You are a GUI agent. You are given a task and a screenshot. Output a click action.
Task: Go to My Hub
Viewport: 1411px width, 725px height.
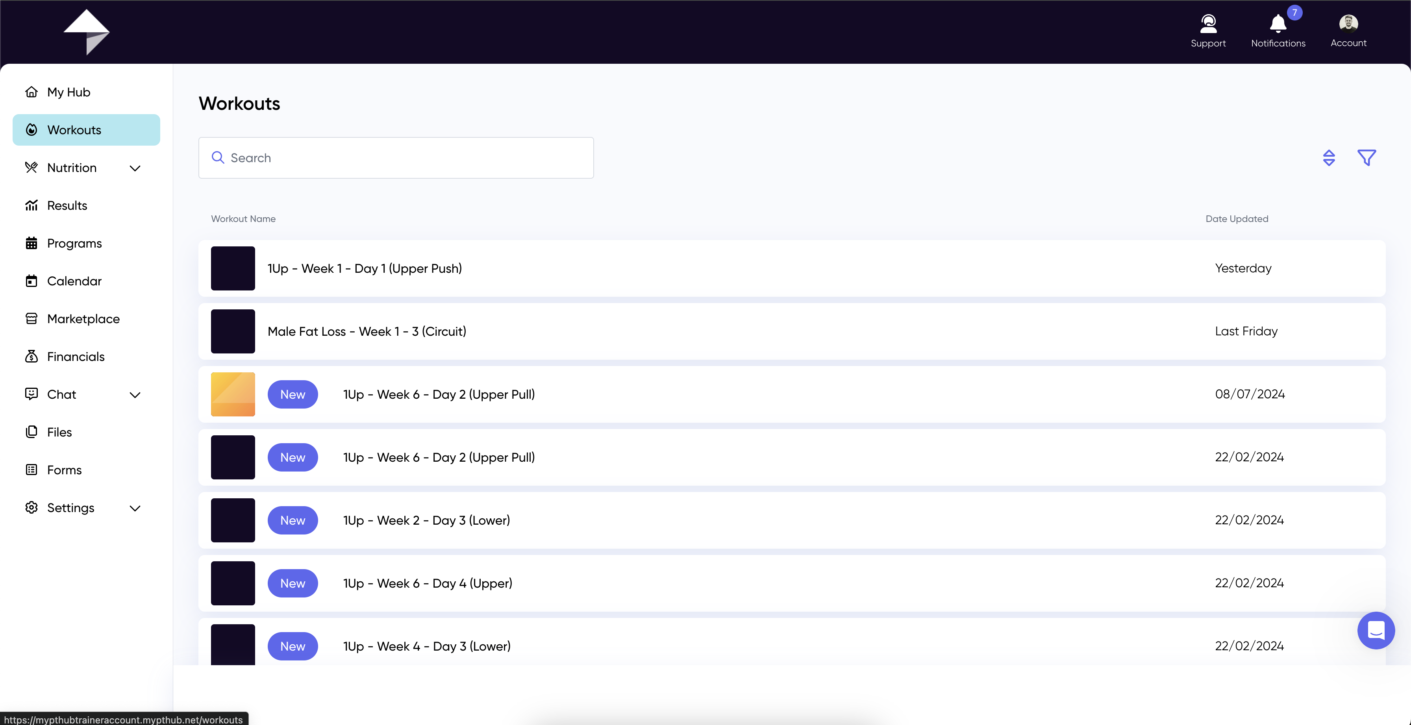(x=69, y=92)
